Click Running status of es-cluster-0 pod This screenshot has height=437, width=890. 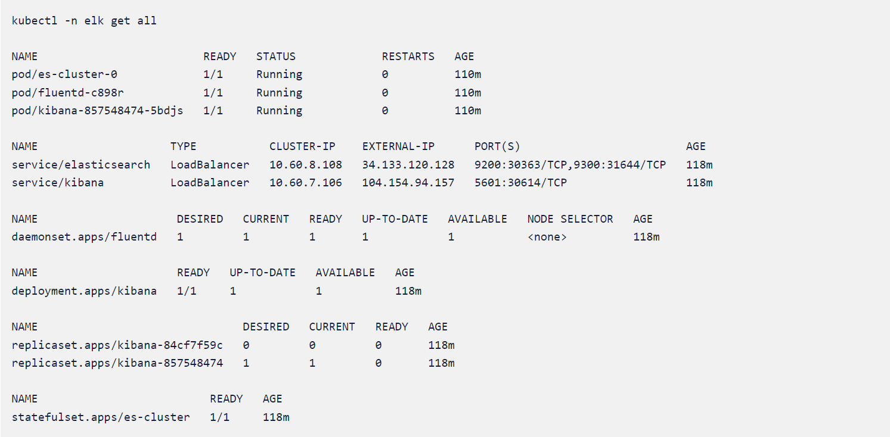(280, 74)
